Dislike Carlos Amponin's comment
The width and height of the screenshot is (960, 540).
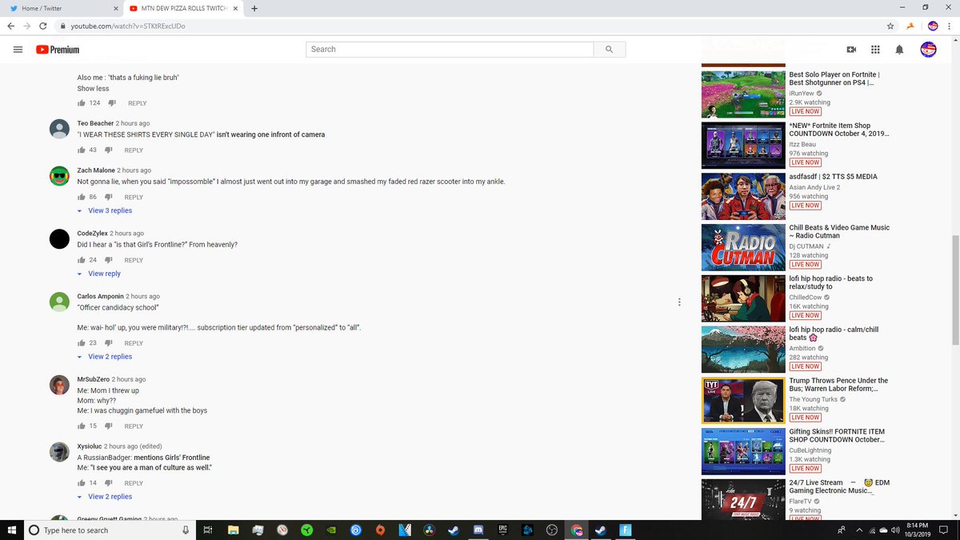pos(110,343)
